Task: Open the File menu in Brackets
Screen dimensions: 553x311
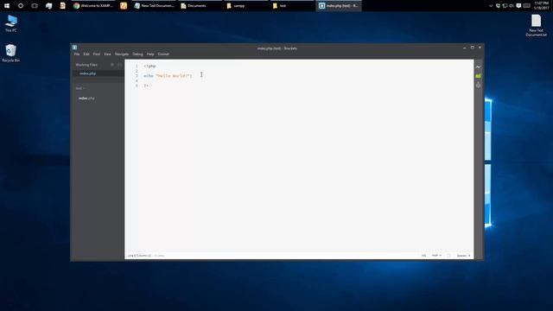Action: point(77,54)
